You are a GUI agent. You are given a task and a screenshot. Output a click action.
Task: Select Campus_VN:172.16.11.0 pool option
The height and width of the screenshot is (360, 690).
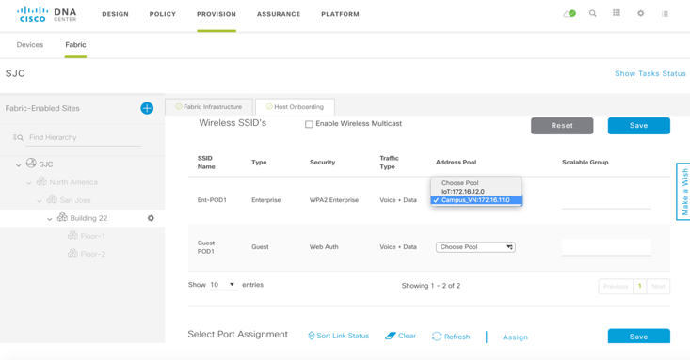(475, 200)
